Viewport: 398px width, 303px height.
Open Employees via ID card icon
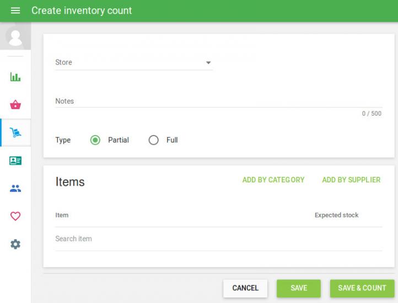(15, 161)
